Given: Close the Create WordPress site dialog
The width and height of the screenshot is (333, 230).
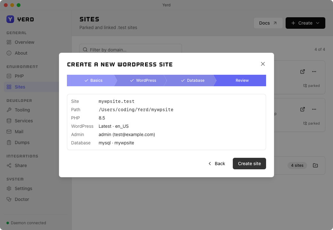Looking at the screenshot, I should point(263,64).
